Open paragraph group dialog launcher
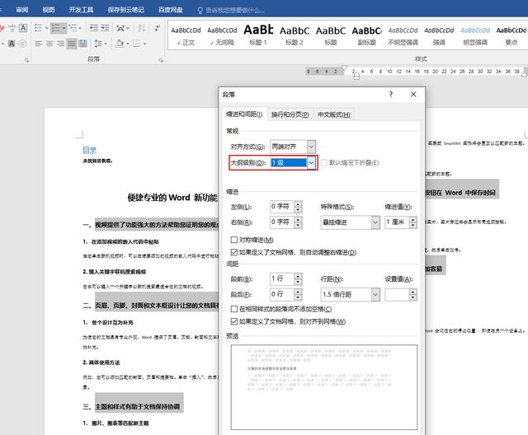The image size is (528, 435). tap(161, 60)
